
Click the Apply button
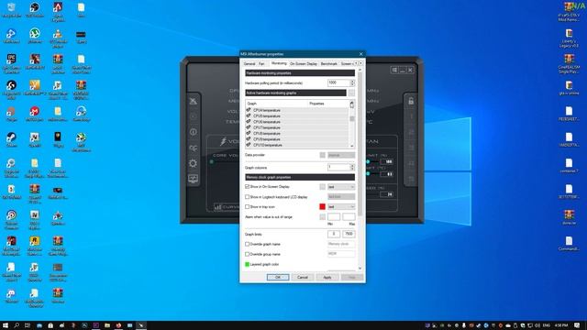coord(327,277)
